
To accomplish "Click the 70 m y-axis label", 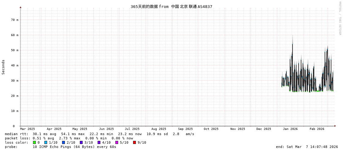I will point(15,20).
